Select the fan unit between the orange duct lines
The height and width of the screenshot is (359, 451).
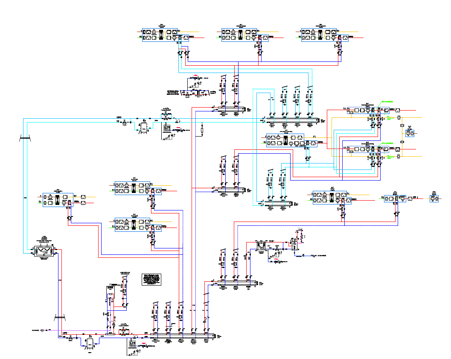coord(410,133)
